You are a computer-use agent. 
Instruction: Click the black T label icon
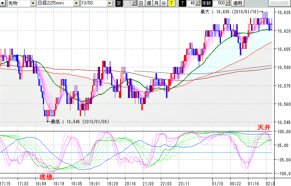182,3
